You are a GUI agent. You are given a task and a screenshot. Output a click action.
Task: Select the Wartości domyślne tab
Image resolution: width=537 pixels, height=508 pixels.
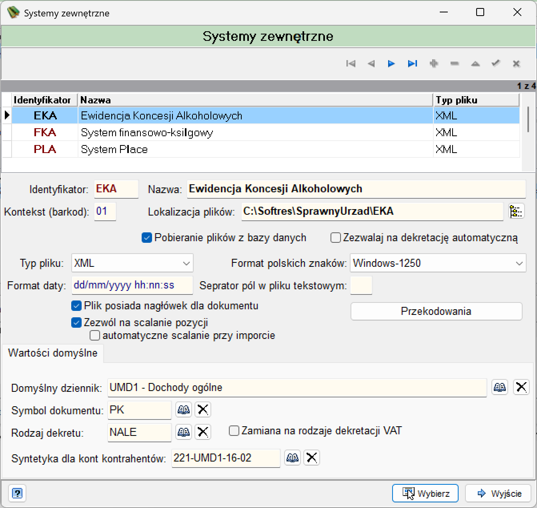[52, 353]
